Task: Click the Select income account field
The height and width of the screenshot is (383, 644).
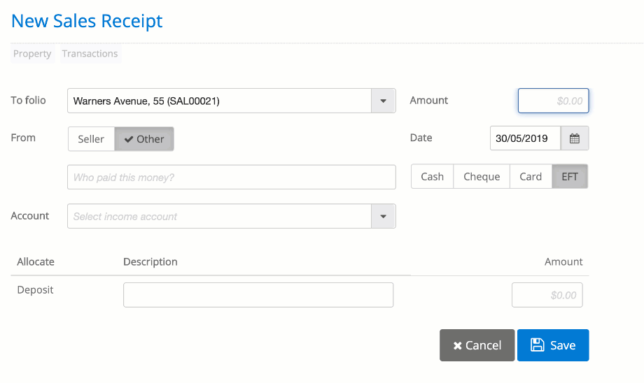Action: (218, 217)
